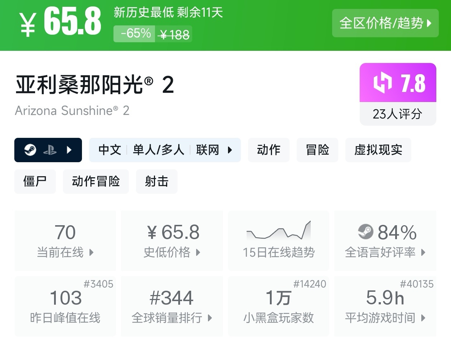The width and height of the screenshot is (451, 343).
Task: Click the Xiaoheihe score logo icon
Action: 382,83
